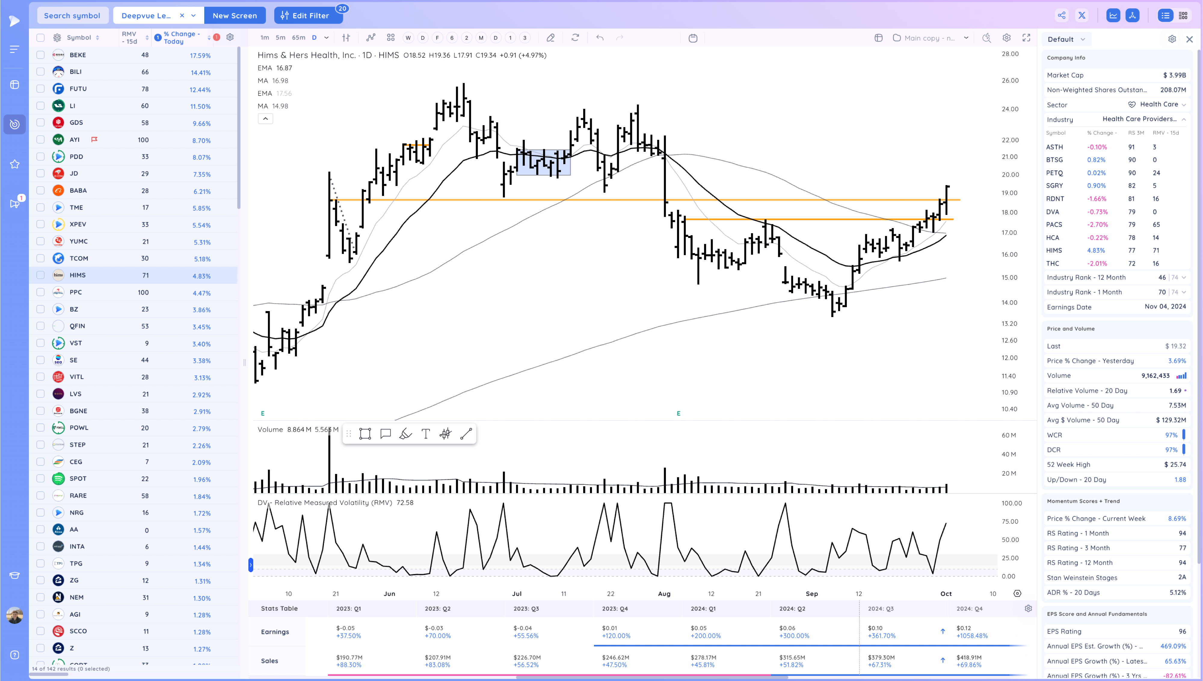Image resolution: width=1203 pixels, height=681 pixels.
Task: Open the watchlist star in sidebar
Action: click(x=14, y=164)
